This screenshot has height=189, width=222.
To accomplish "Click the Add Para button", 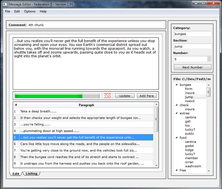I will (x=147, y=96).
